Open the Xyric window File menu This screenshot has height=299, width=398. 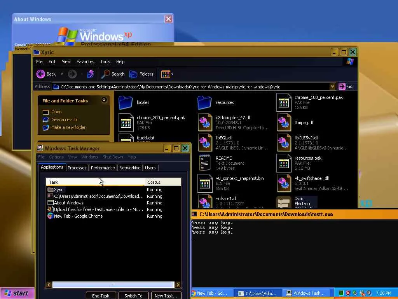click(x=39, y=62)
